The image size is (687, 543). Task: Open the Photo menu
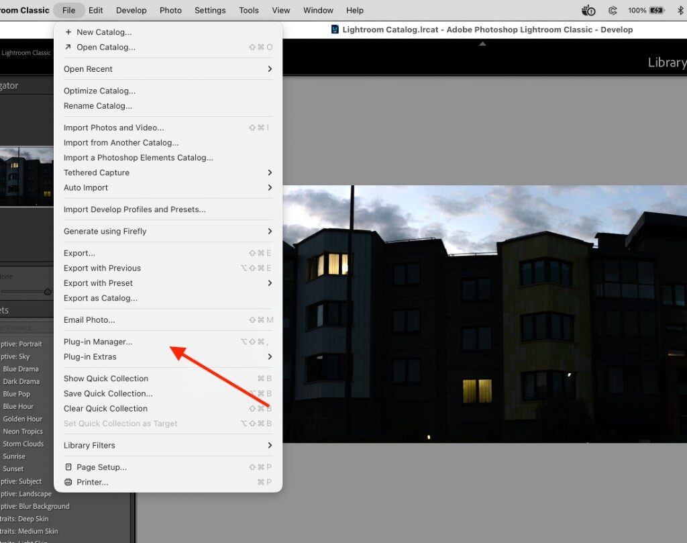click(x=170, y=10)
